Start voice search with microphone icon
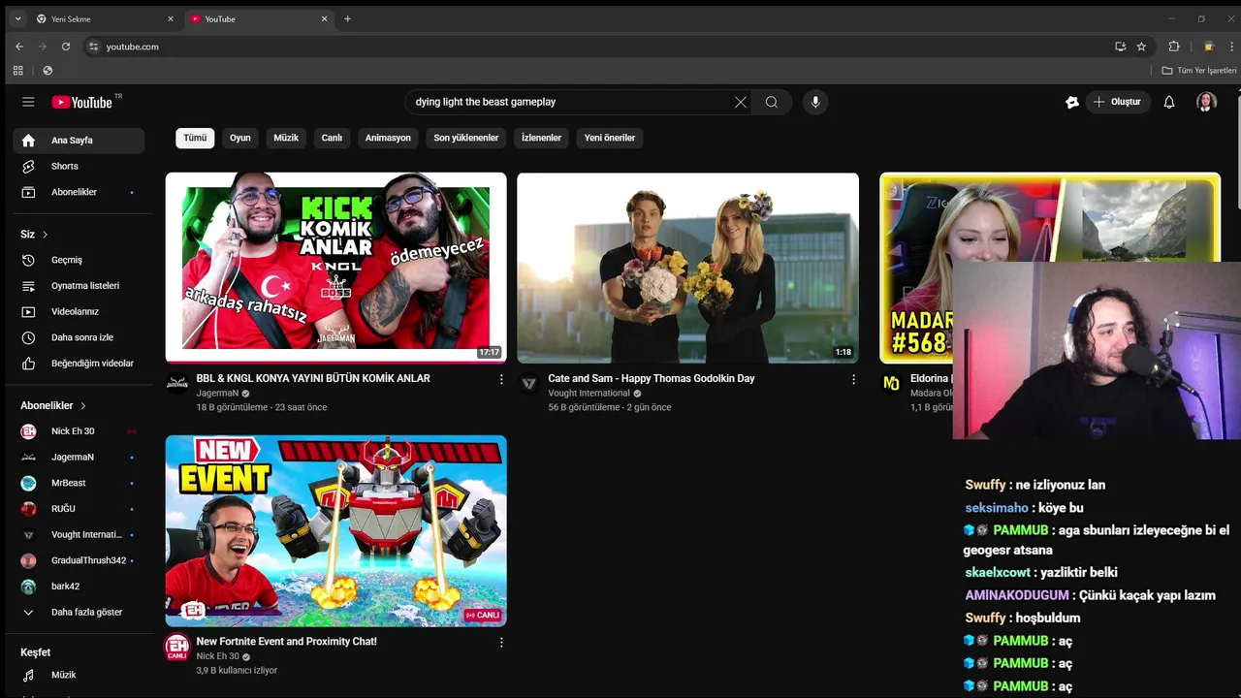1241x698 pixels. click(815, 102)
